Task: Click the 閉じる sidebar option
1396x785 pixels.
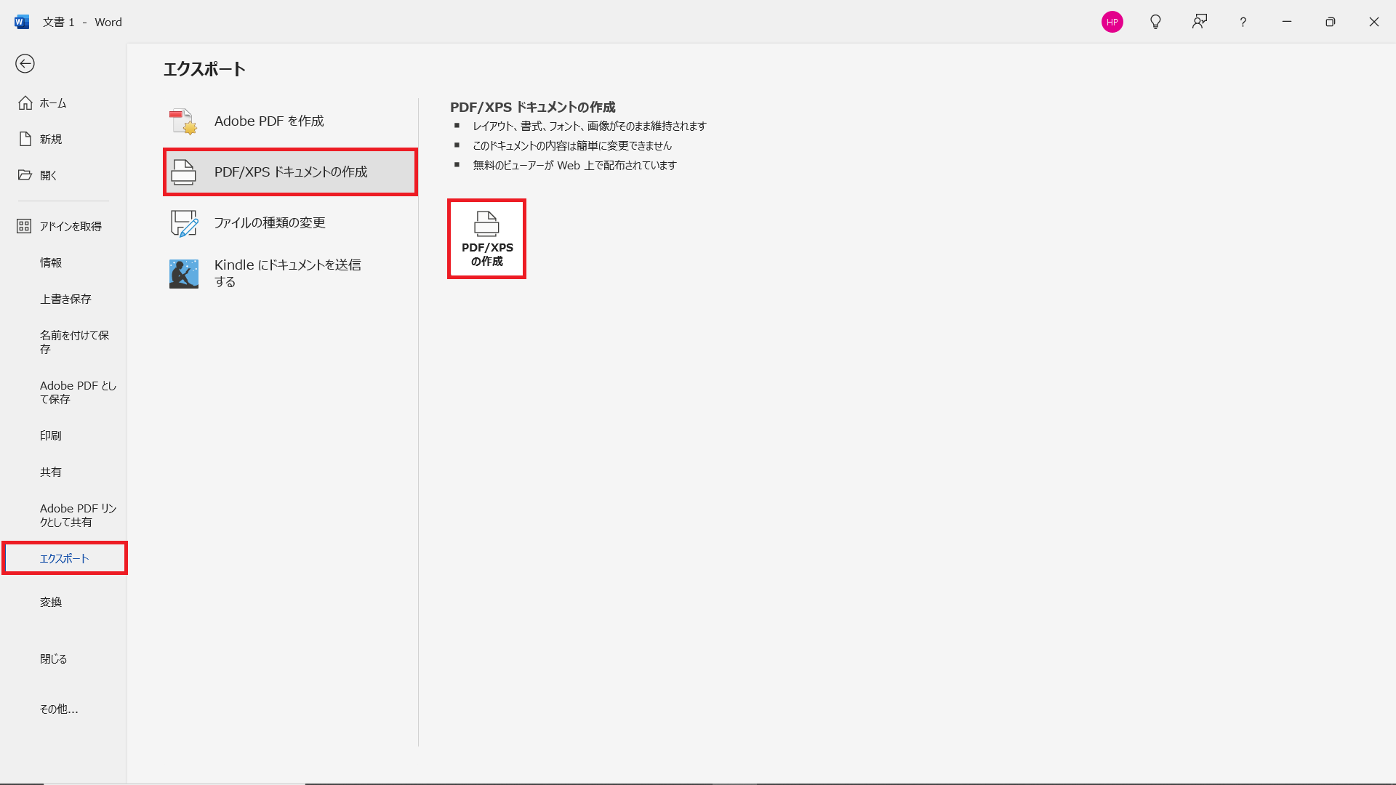Action: click(53, 659)
